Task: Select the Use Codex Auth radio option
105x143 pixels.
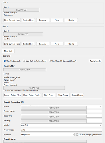Action: (x=12, y=61)
